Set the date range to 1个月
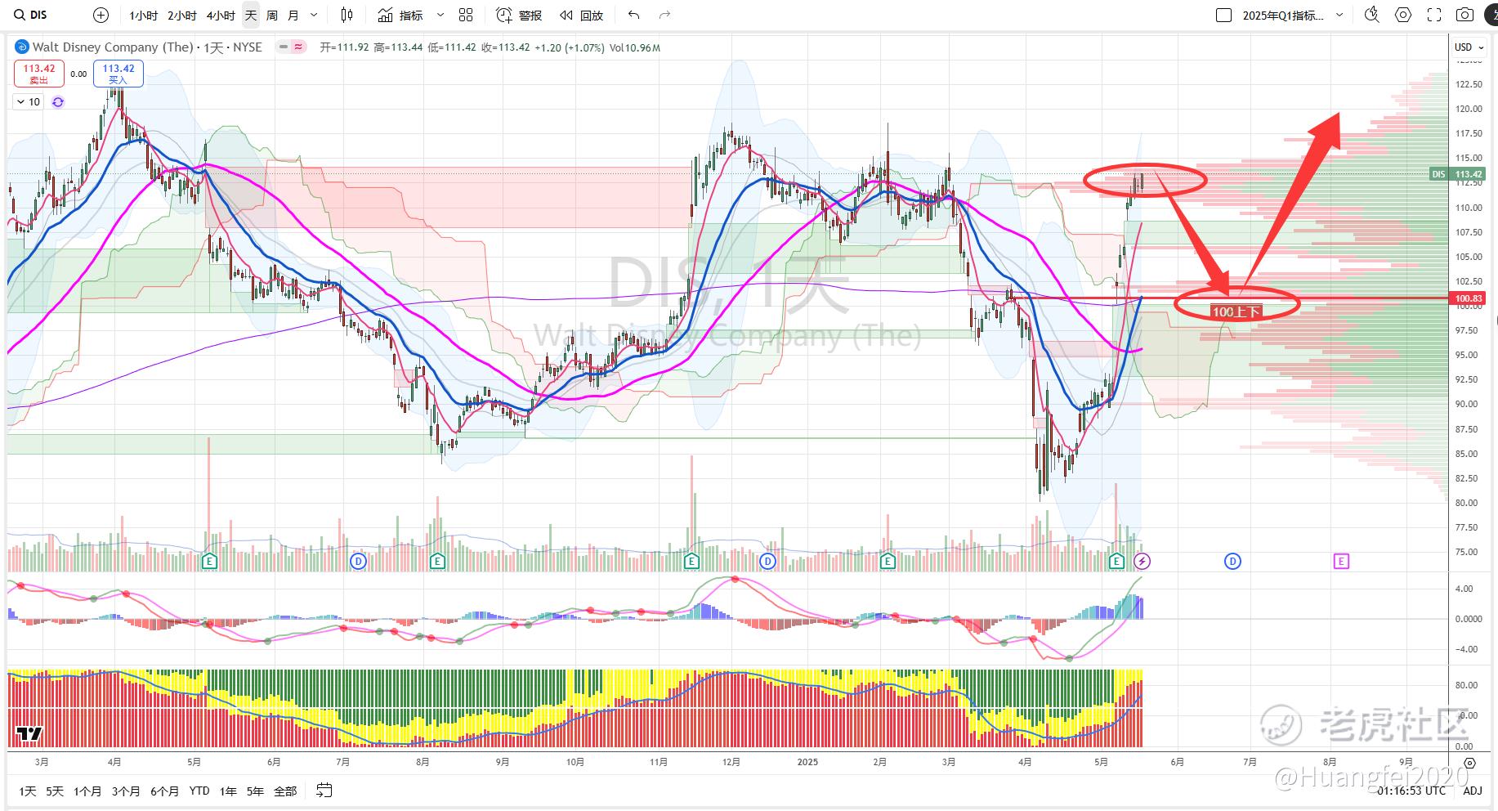 pos(87,791)
